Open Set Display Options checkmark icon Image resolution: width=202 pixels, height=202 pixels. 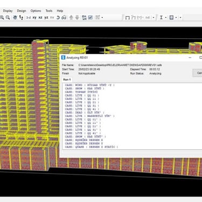click(x=90, y=17)
